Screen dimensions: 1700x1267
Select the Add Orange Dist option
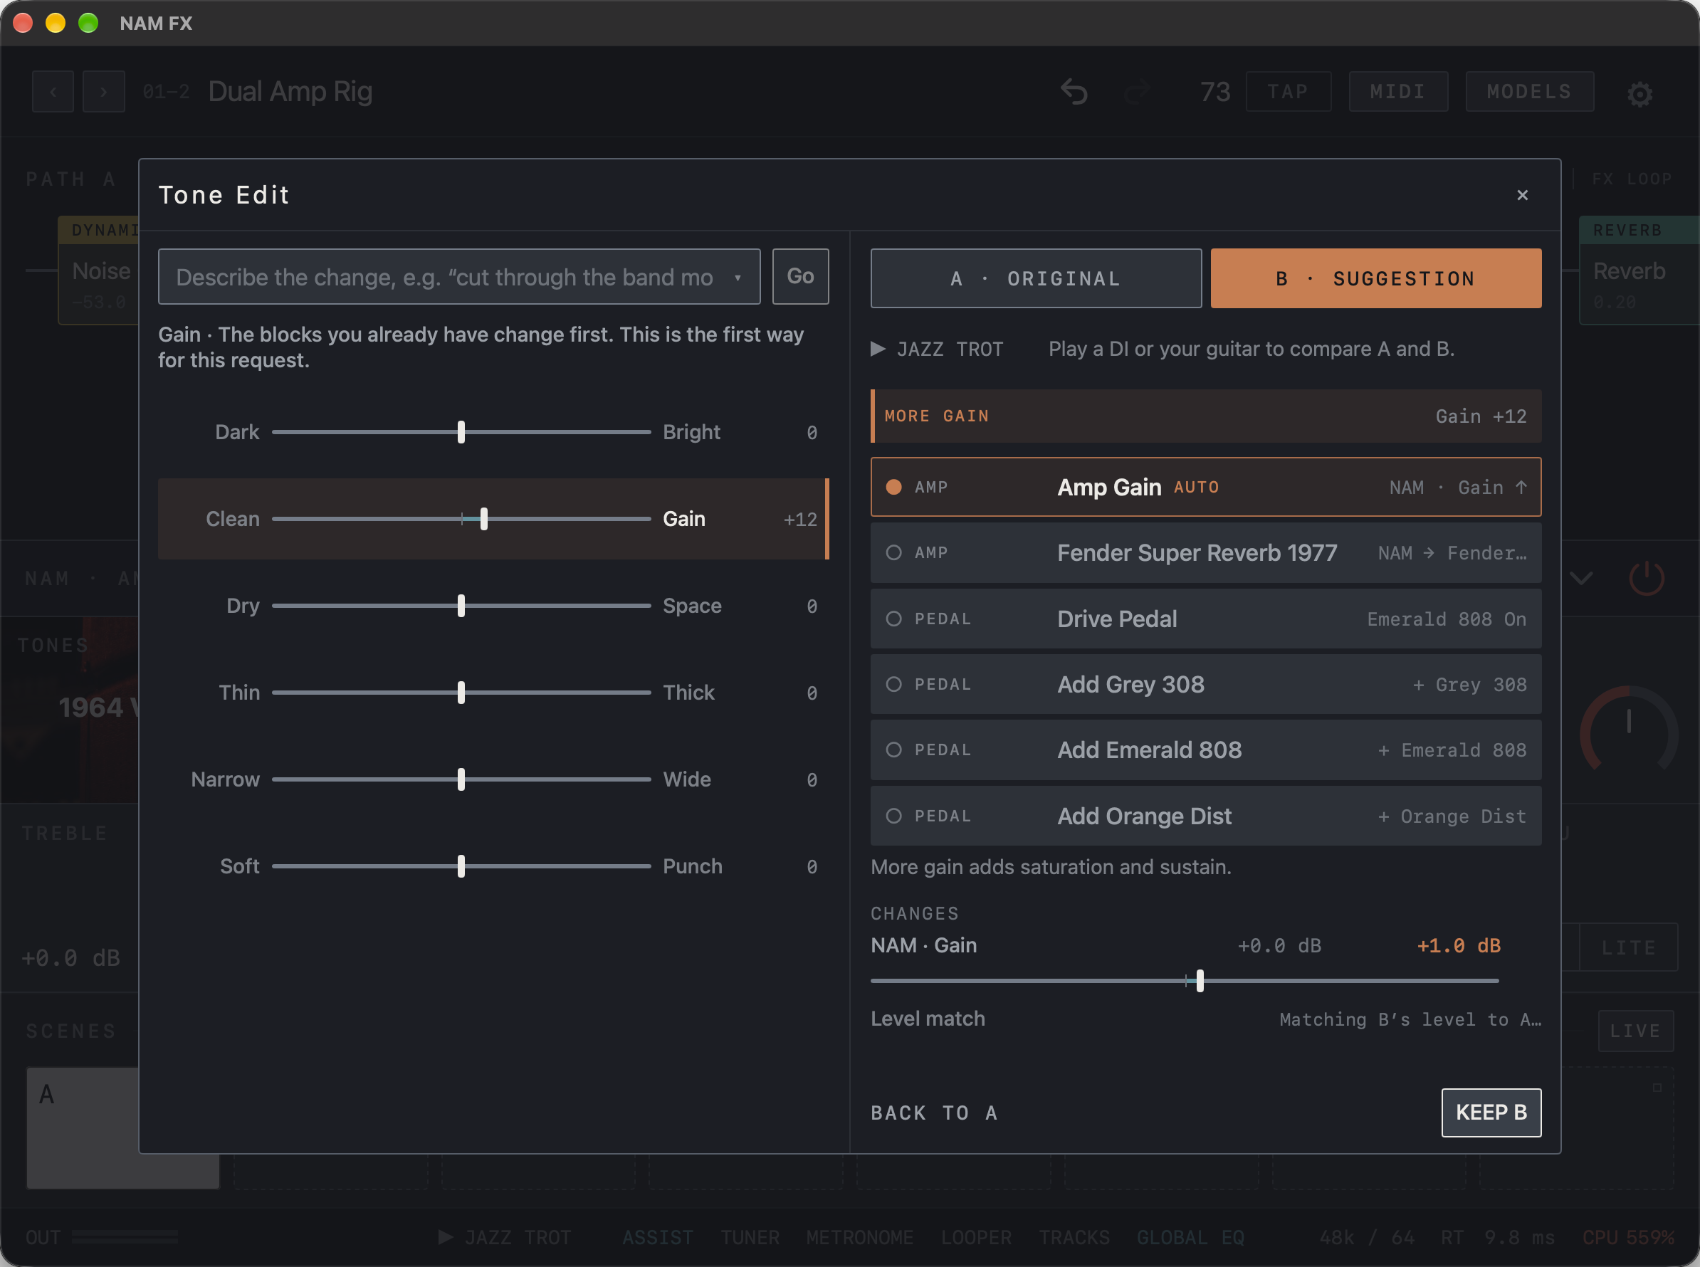1206,816
